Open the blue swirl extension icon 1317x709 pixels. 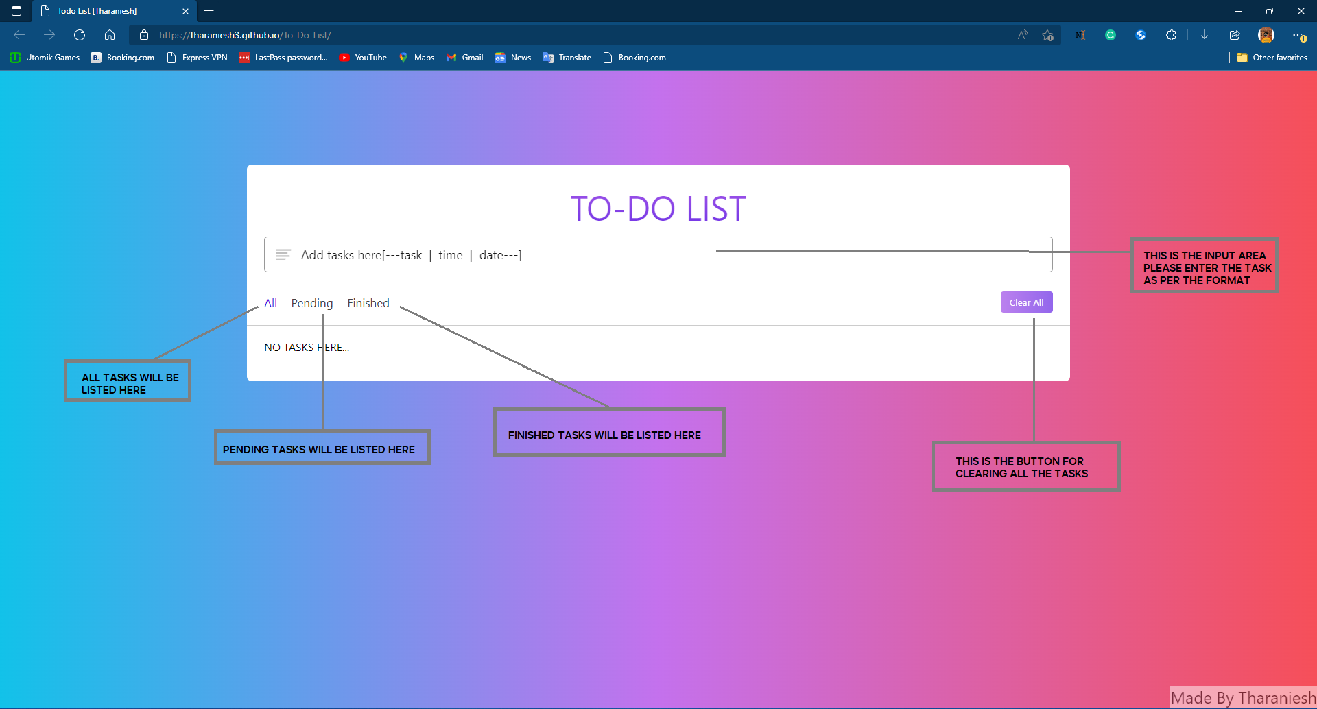pos(1141,35)
